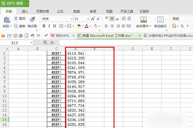Viewport: 193px width, 128px height.
Task: Open the WPS application menu arrow
Action: coord(27,3)
